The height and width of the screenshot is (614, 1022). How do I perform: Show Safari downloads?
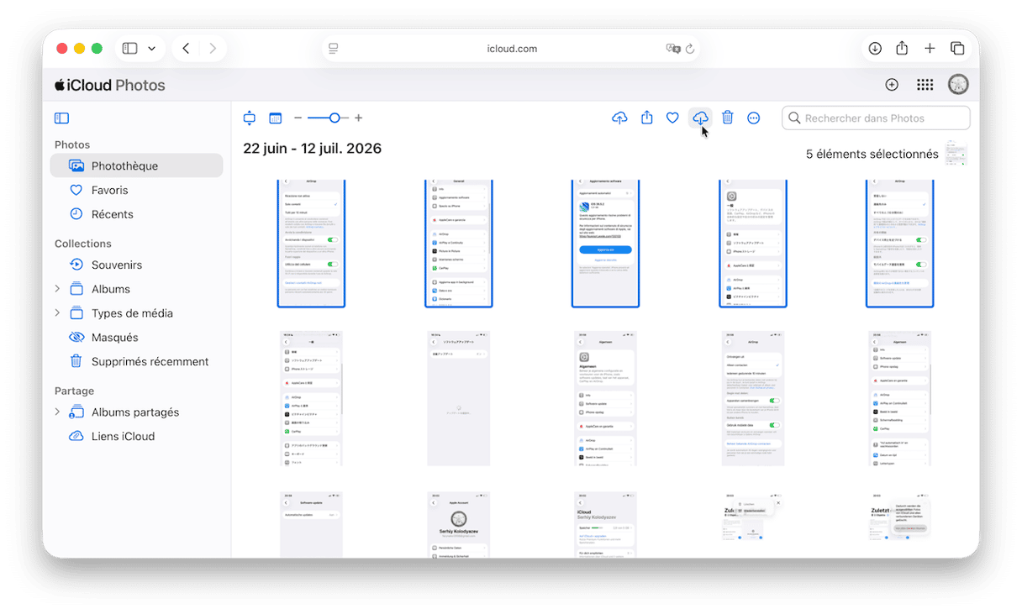[x=875, y=49]
